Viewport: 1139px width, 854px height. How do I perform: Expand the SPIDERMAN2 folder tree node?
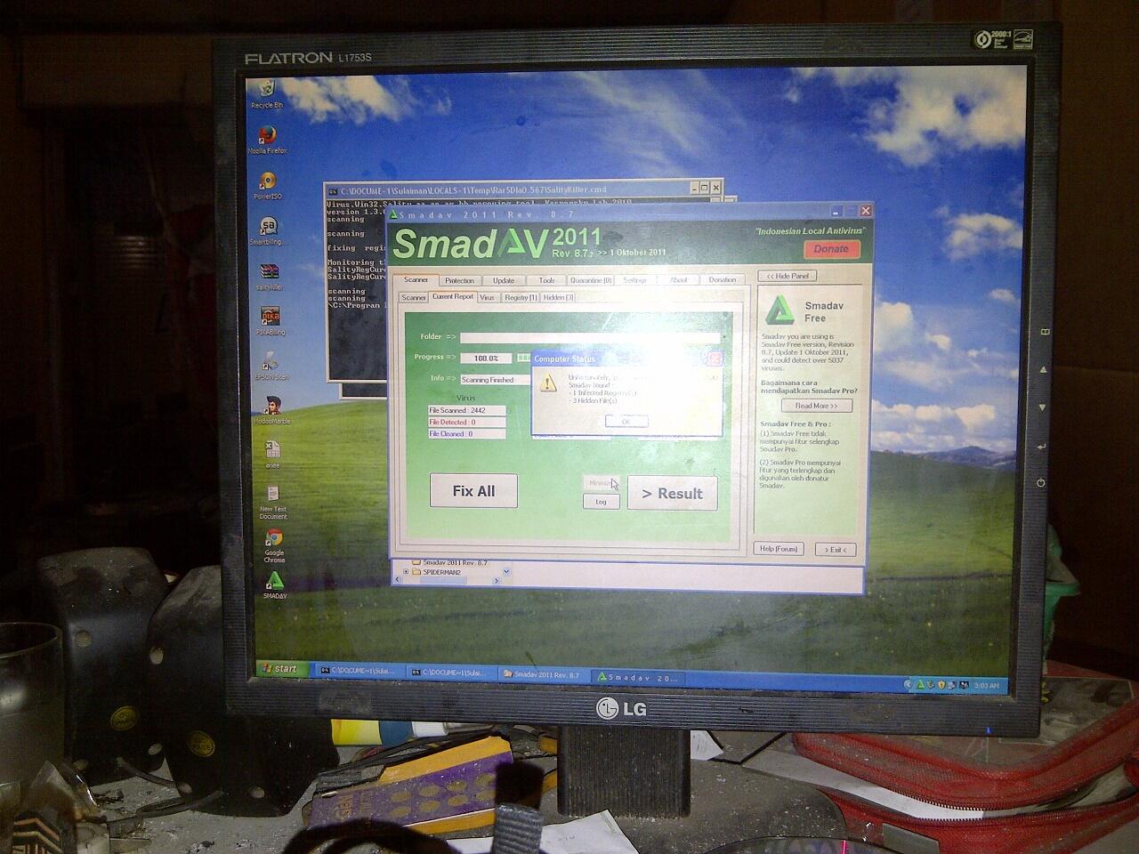[x=406, y=572]
